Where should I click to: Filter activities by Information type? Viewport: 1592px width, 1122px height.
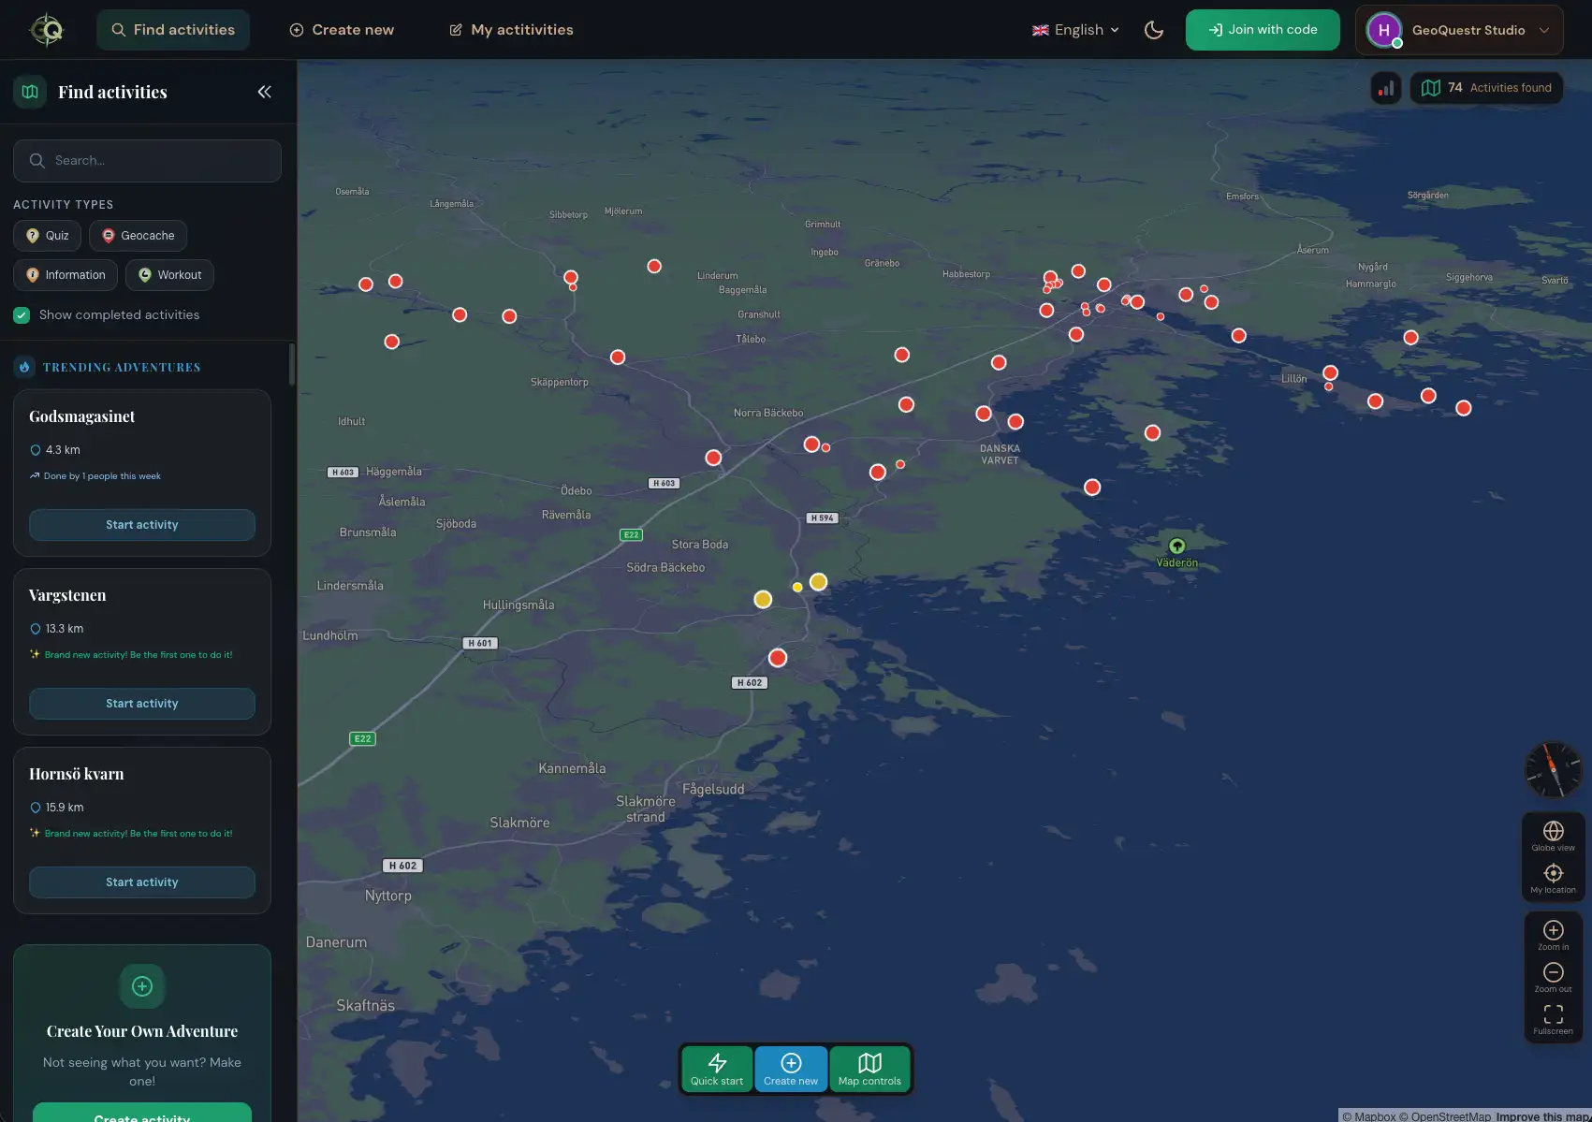click(65, 274)
